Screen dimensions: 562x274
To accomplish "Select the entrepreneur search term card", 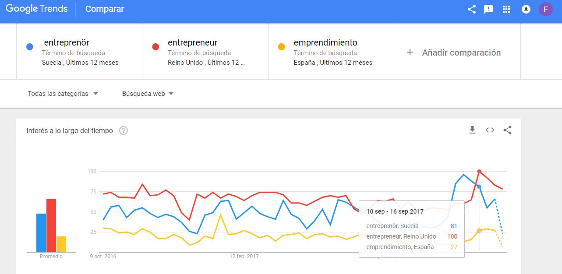I will [x=205, y=52].
